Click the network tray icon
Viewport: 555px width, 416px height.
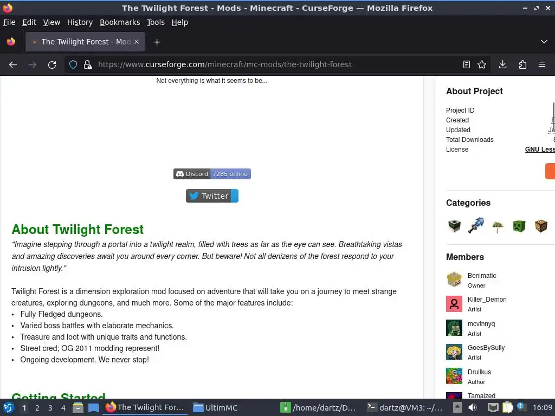pos(493,408)
